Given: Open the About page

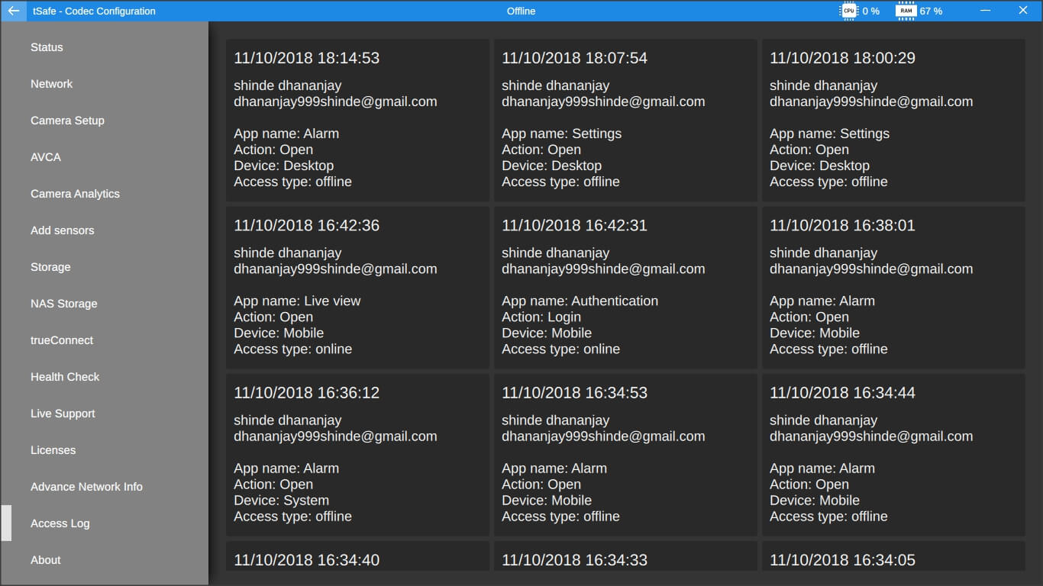Looking at the screenshot, I should coord(46,560).
